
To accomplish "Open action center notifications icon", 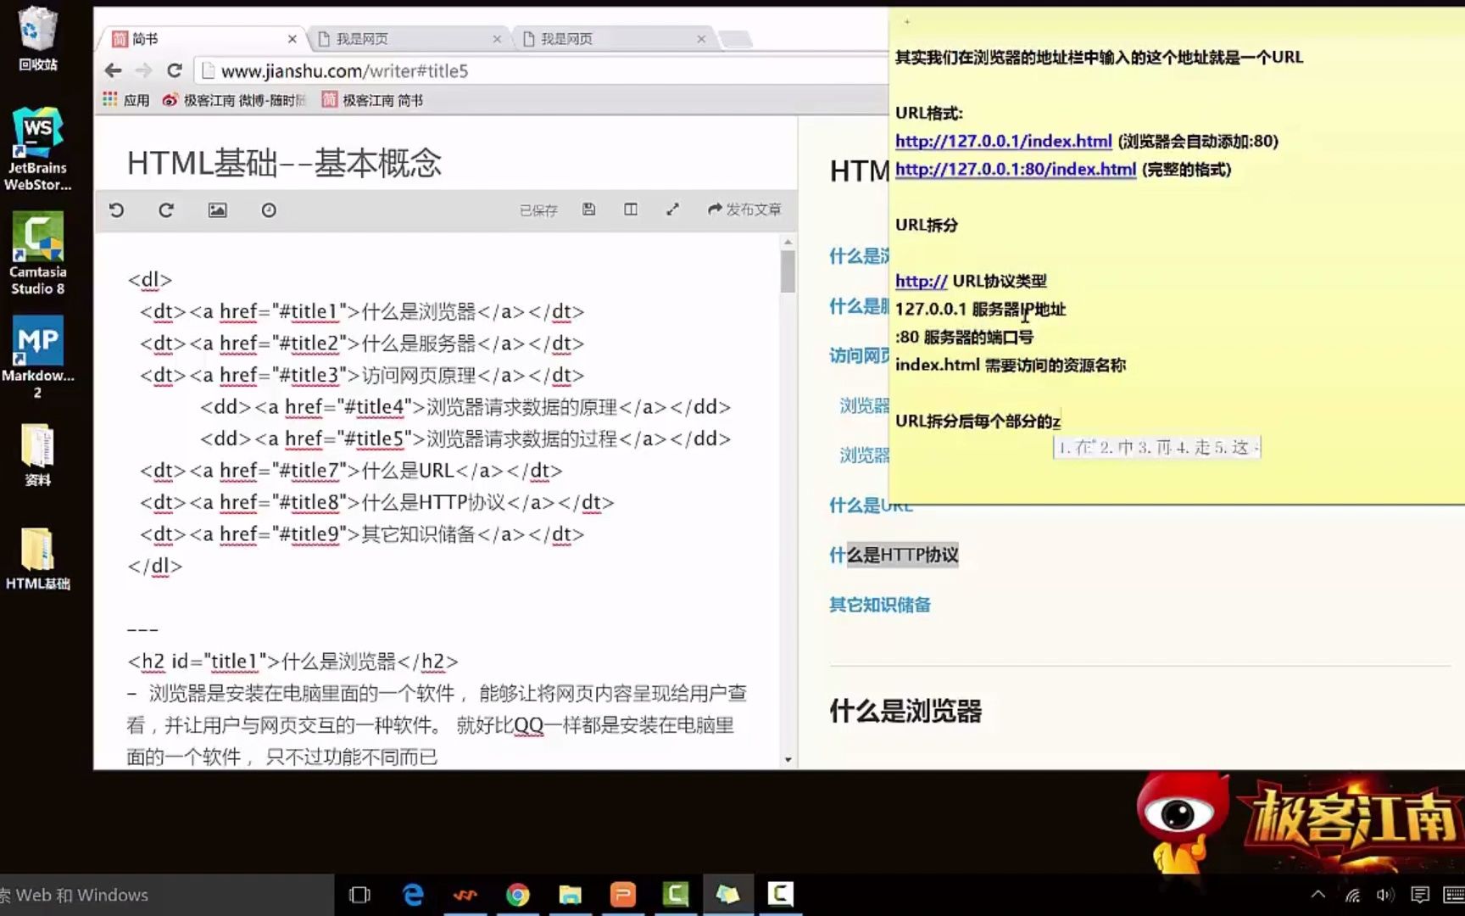I will click(1420, 895).
